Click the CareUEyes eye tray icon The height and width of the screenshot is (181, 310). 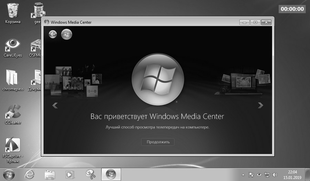259,175
